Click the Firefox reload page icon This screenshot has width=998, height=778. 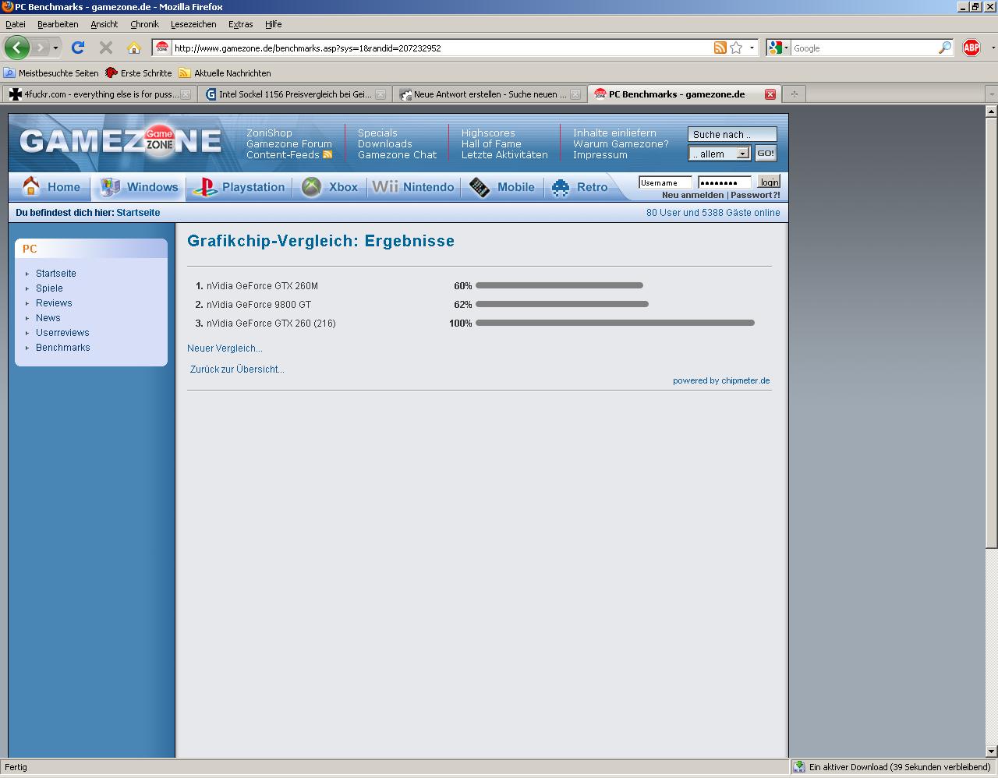click(78, 48)
